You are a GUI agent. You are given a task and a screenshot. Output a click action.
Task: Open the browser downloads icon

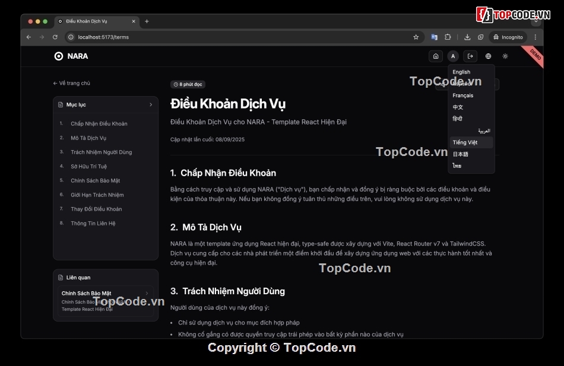point(467,37)
